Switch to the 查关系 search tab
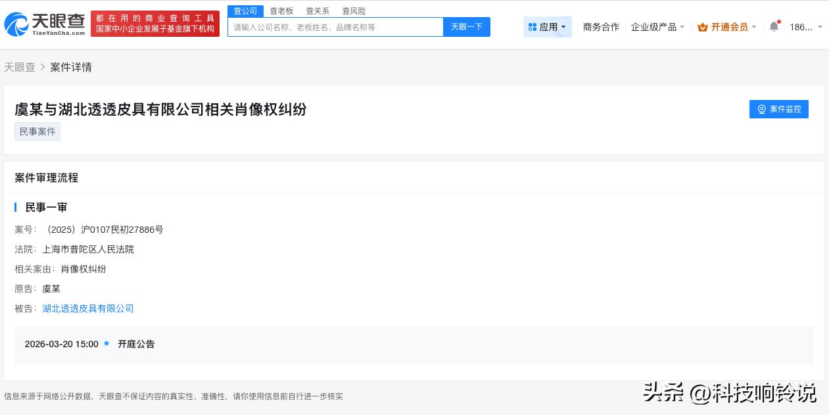 (x=318, y=11)
